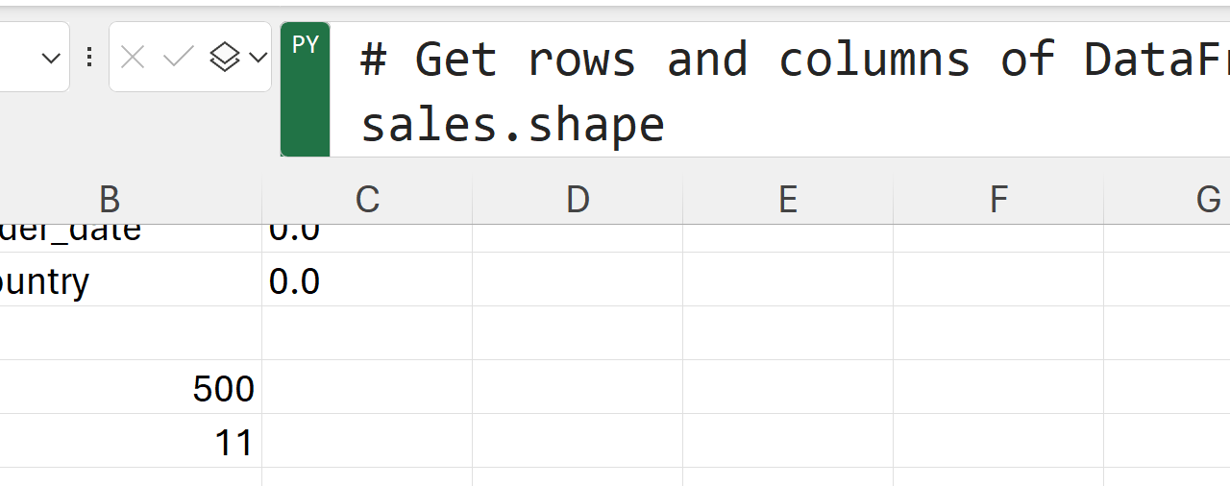The width and height of the screenshot is (1230, 486).
Task: Select column B header
Action: click(x=110, y=200)
